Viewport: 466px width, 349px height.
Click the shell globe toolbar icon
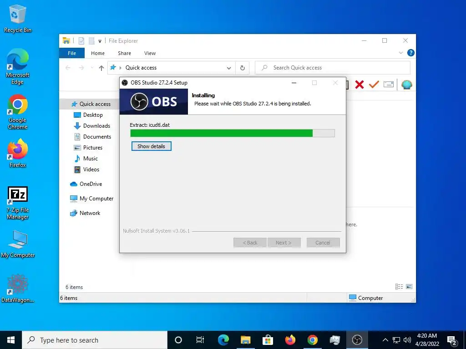pos(406,85)
